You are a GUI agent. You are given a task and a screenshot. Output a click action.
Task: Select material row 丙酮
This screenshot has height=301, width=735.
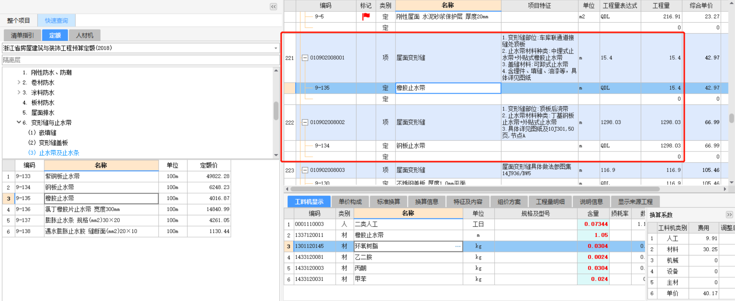[x=464, y=268]
